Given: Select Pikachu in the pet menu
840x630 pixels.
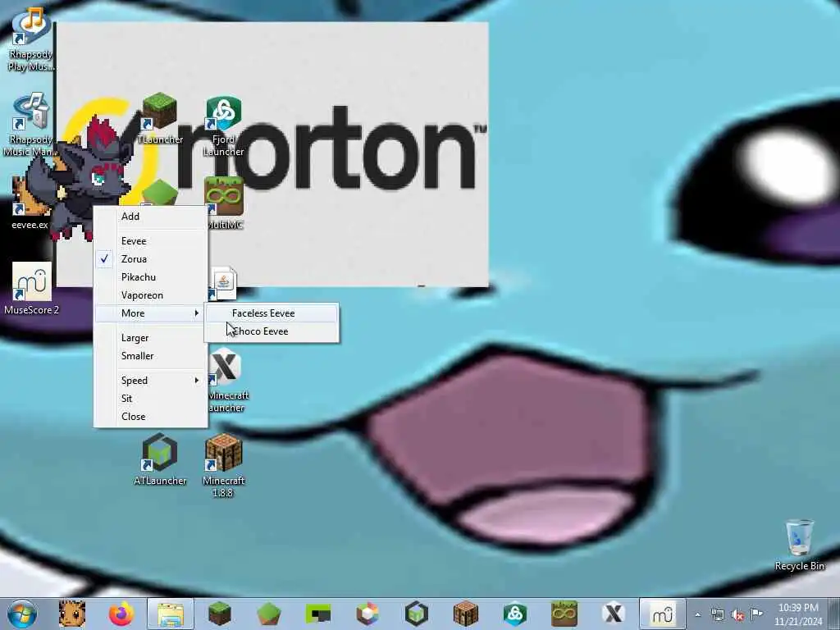Looking at the screenshot, I should tap(151, 277).
